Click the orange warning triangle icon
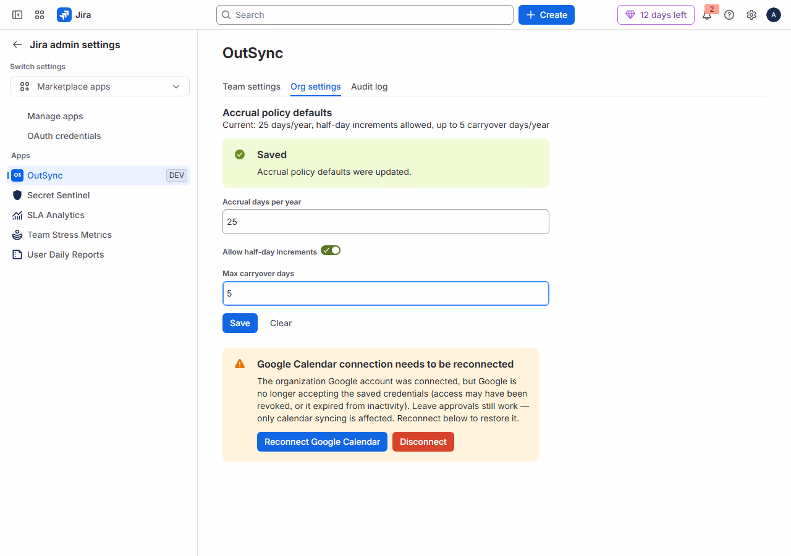 [240, 364]
